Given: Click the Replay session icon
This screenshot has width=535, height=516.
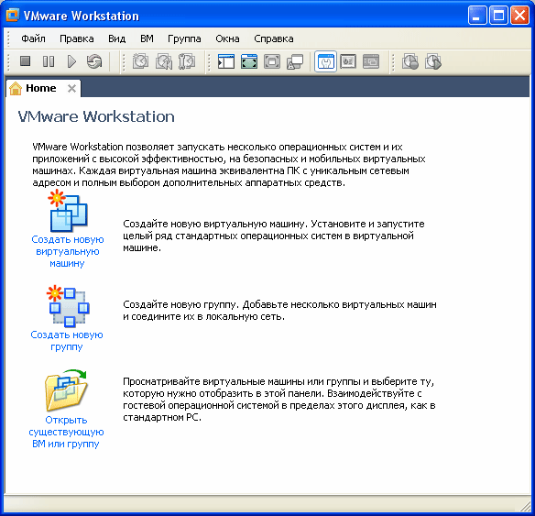Looking at the screenshot, I should coord(433,61).
